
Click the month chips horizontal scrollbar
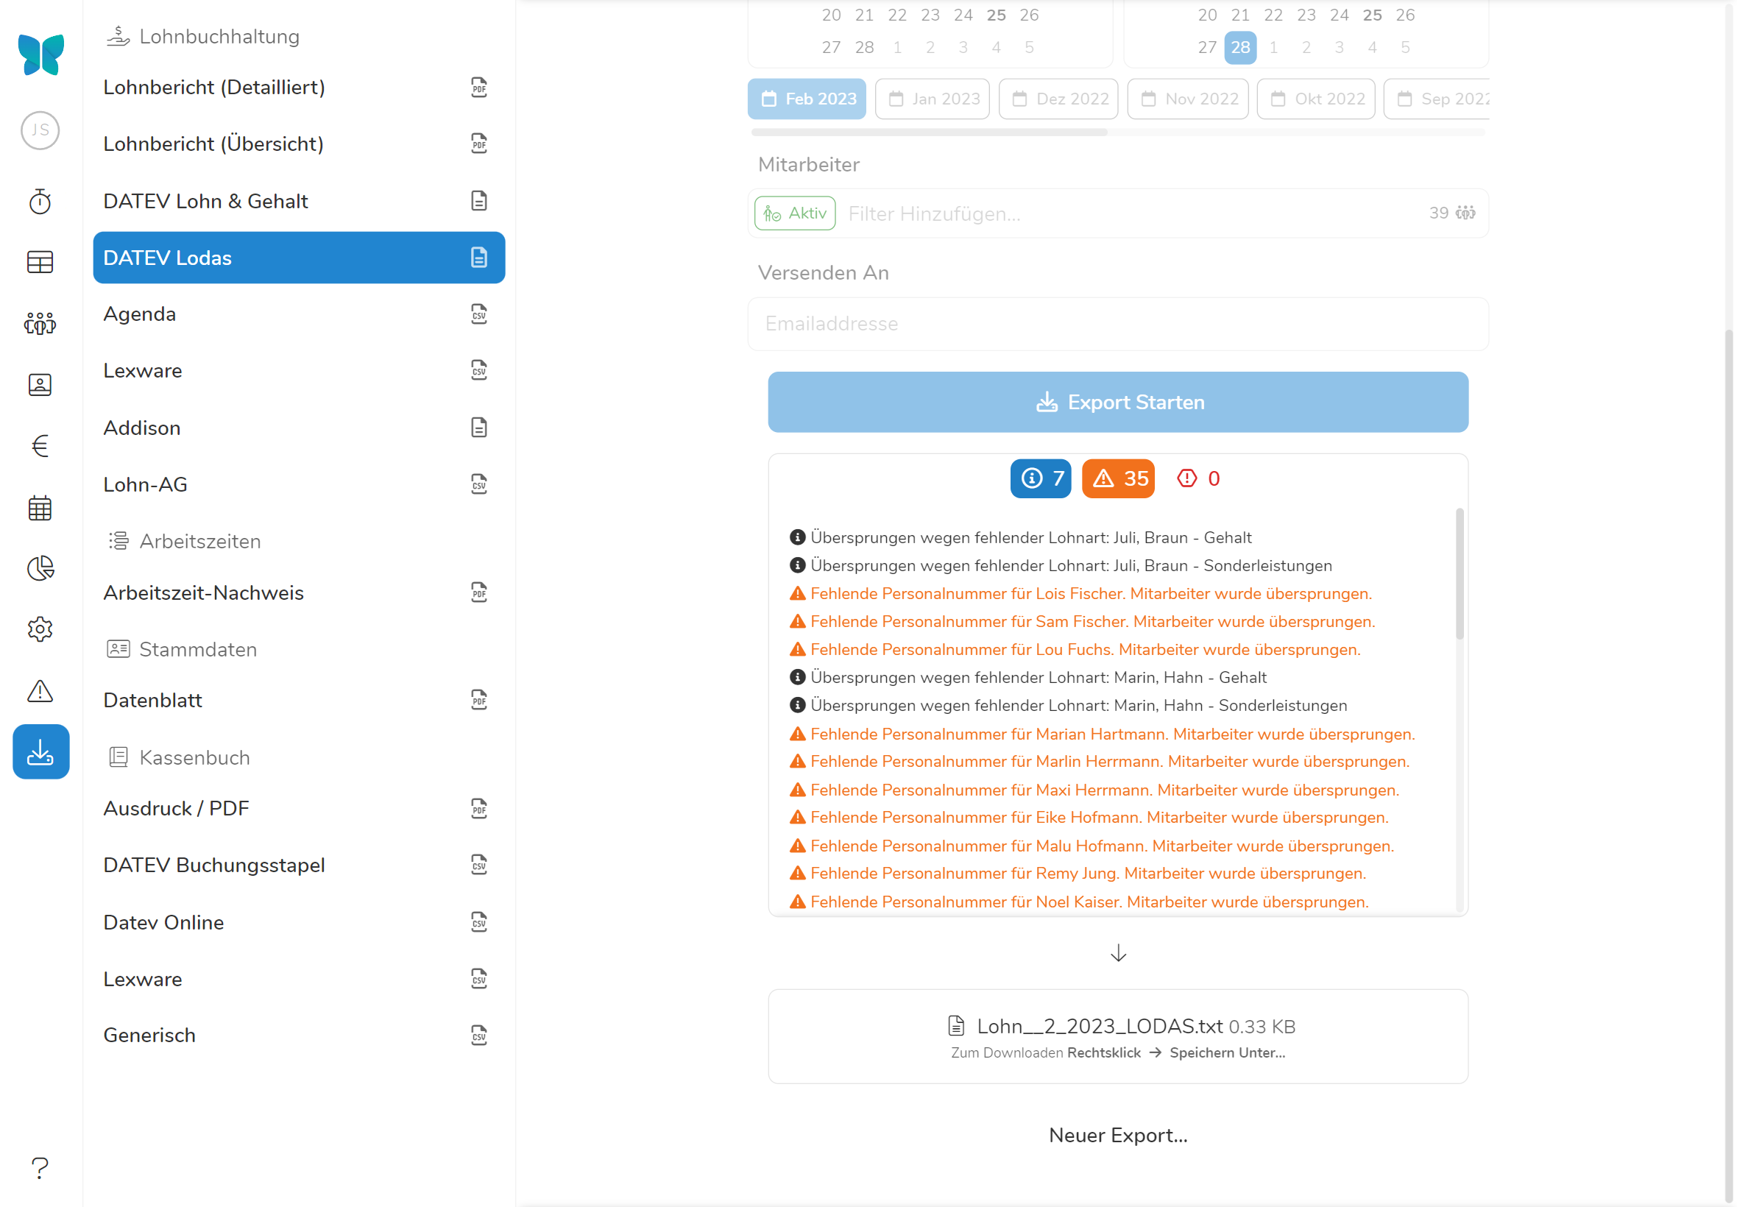[x=929, y=132]
